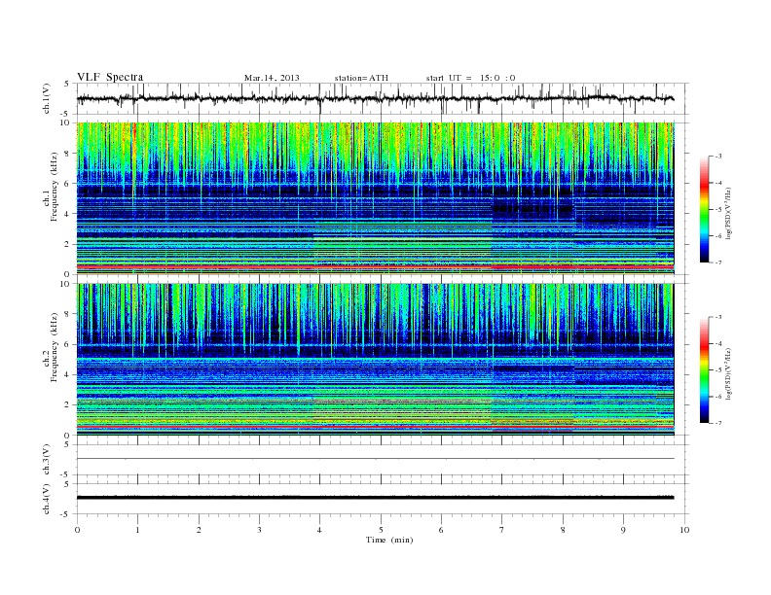Click the "-5" tick on ch.1 color bar
Viewport: 771px width, 595px height.
tap(717, 210)
